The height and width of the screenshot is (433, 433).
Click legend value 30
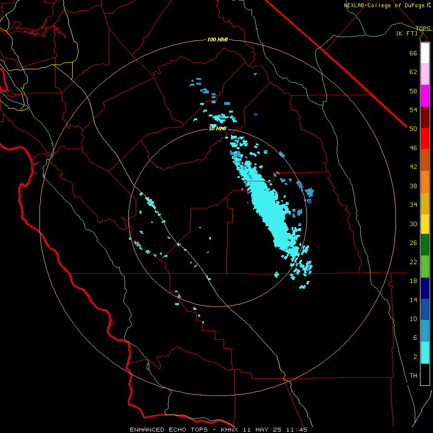click(x=413, y=224)
